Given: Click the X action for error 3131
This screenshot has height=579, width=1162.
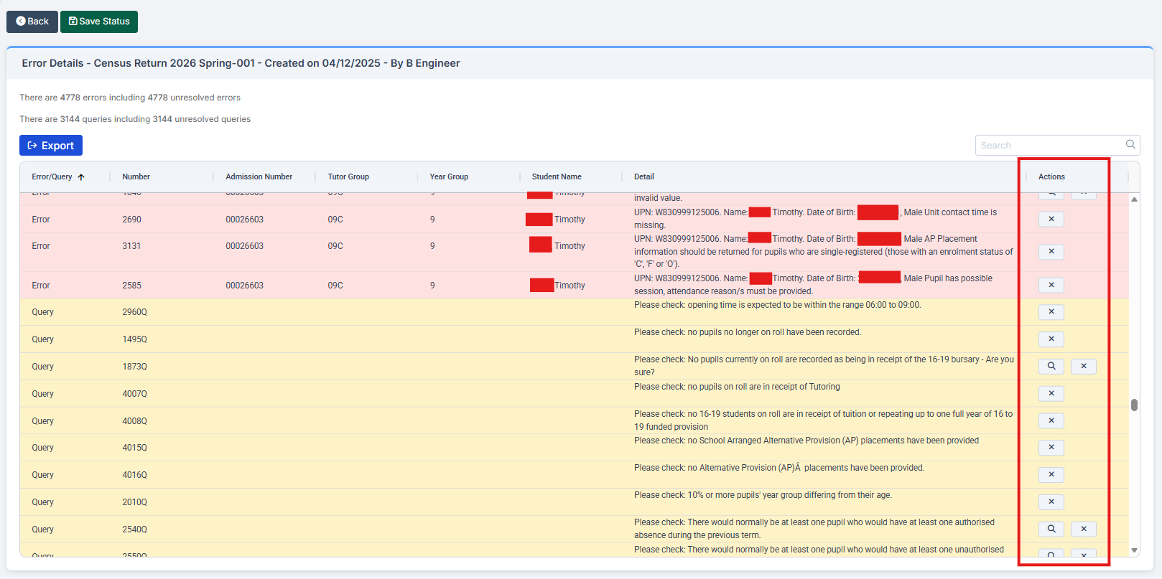Looking at the screenshot, I should coord(1051,252).
